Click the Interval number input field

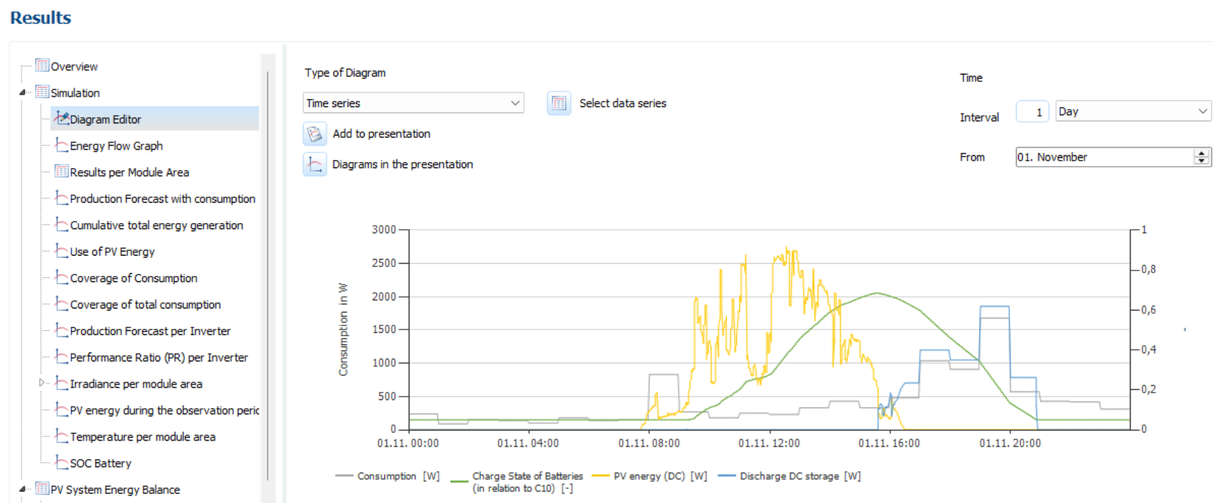click(1032, 112)
